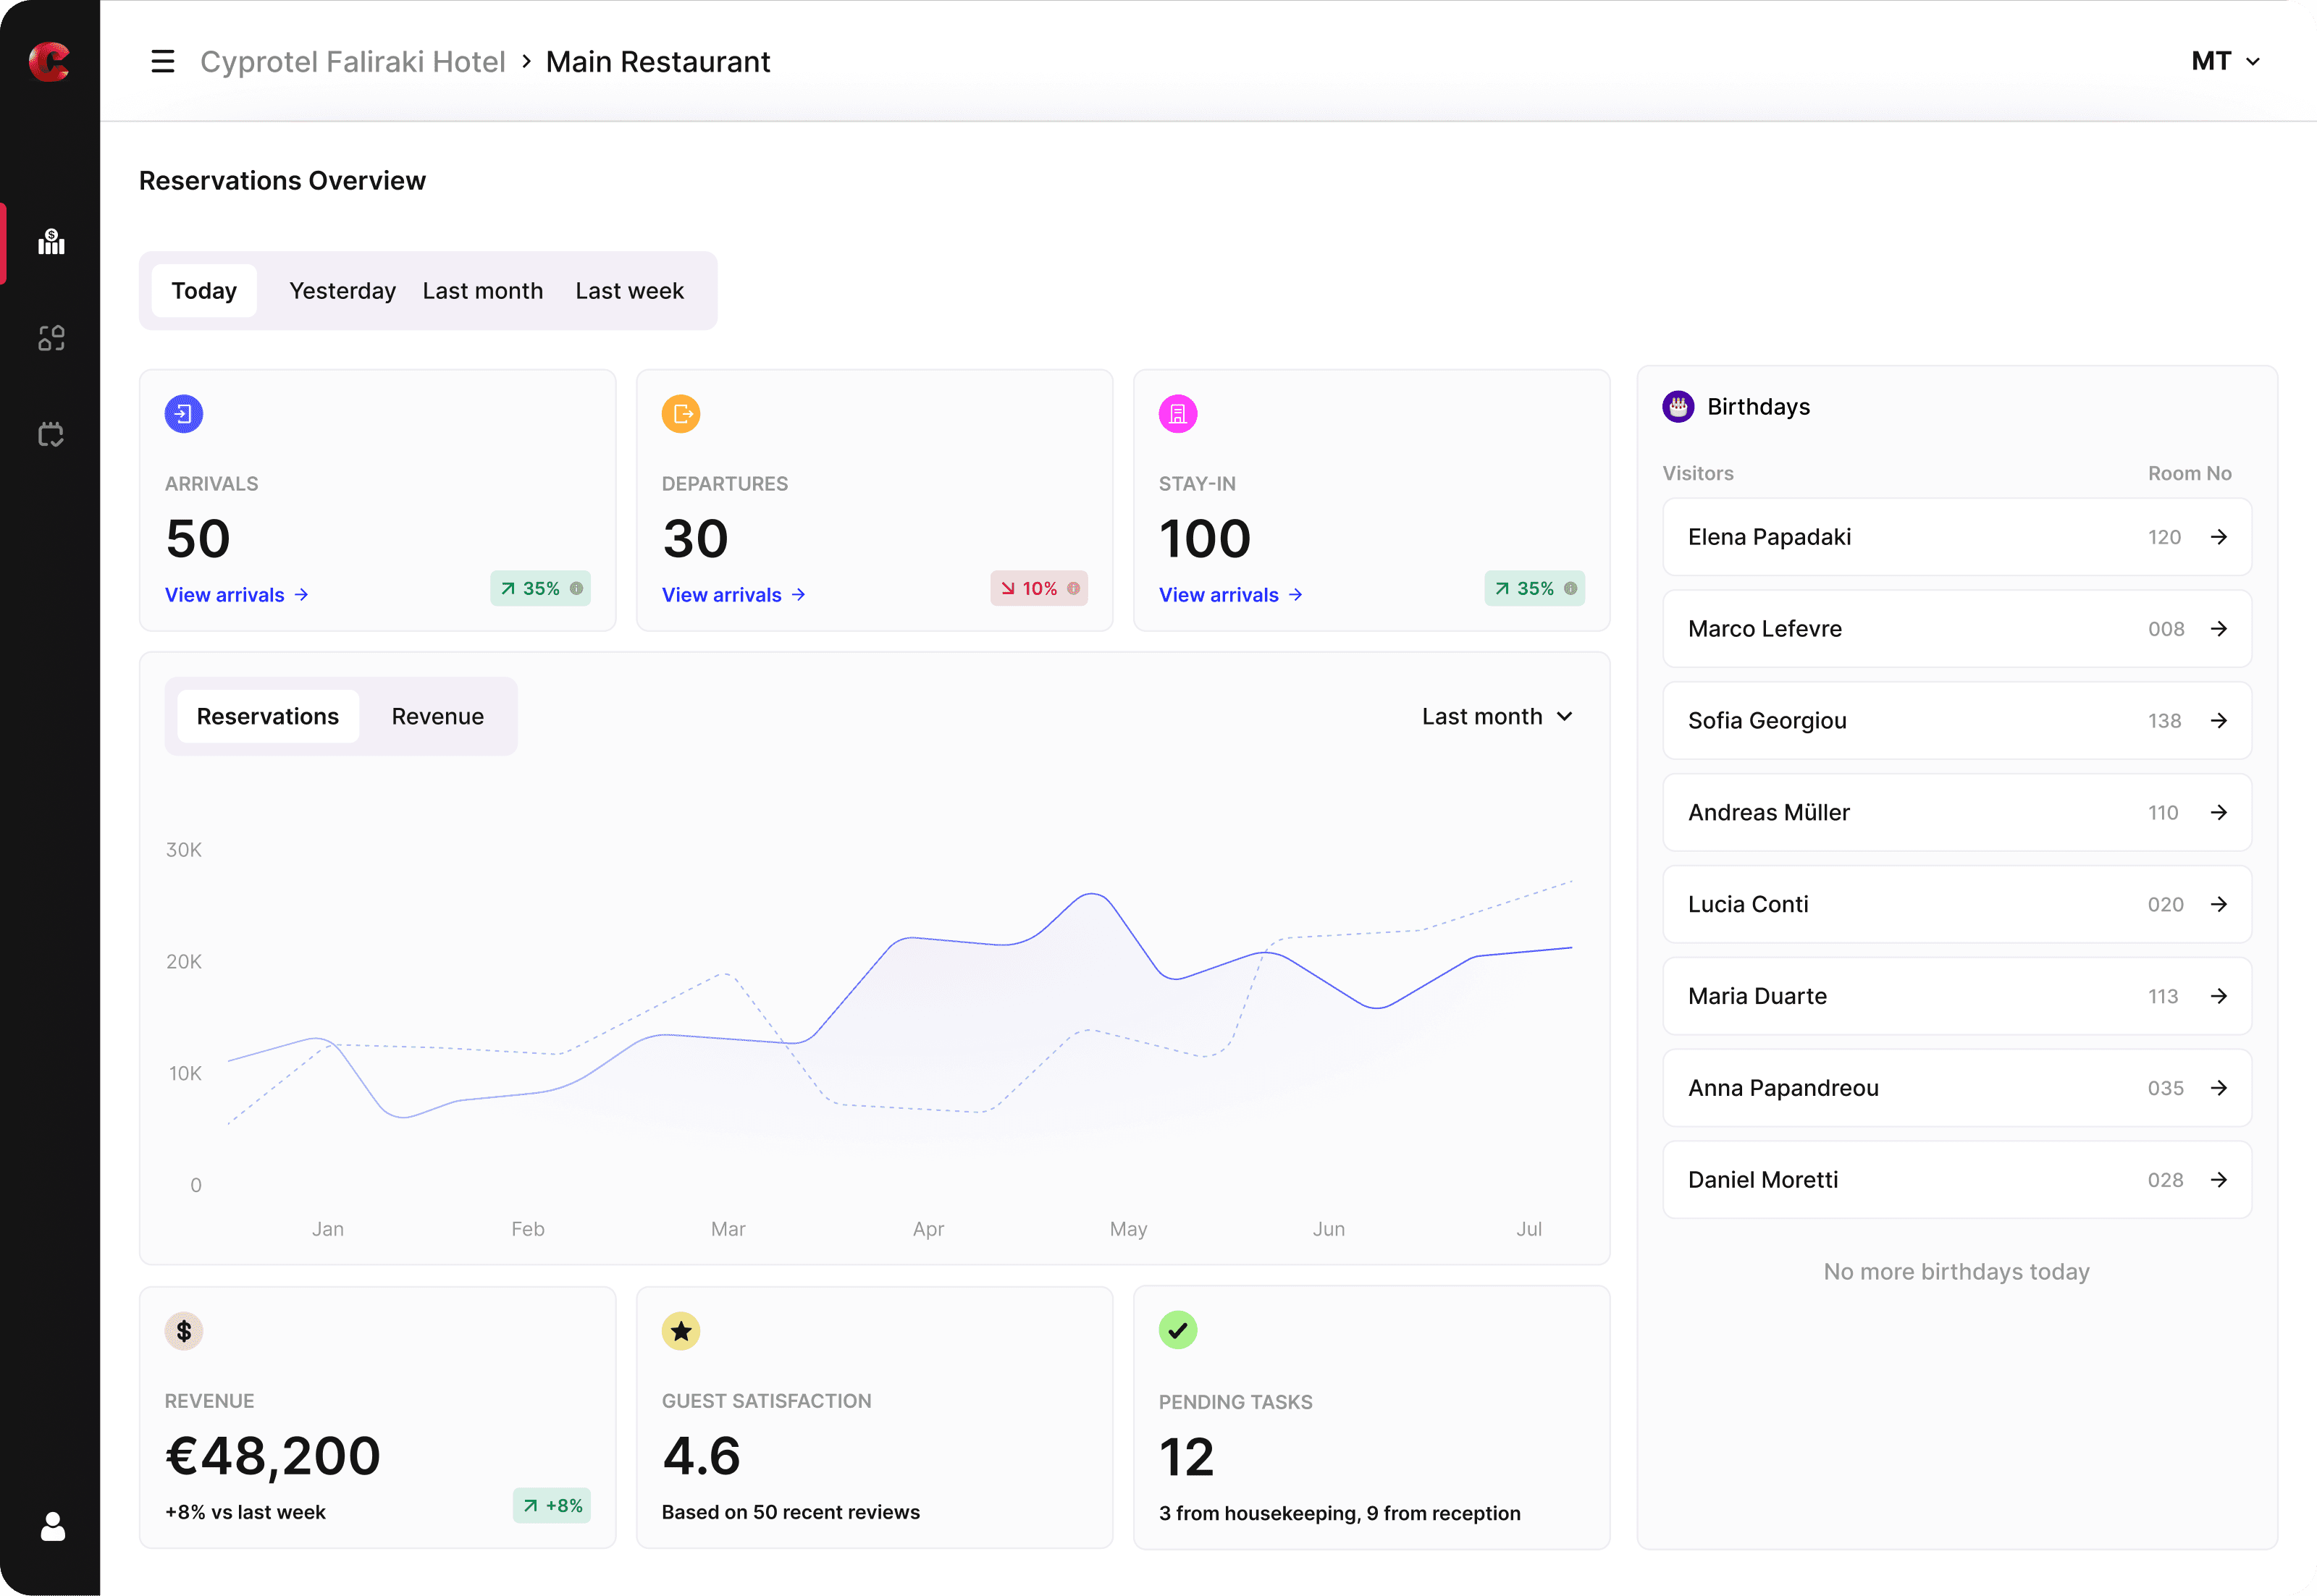Click the Cyprotel logo in the corner
The height and width of the screenshot is (1596, 2317).
point(50,61)
